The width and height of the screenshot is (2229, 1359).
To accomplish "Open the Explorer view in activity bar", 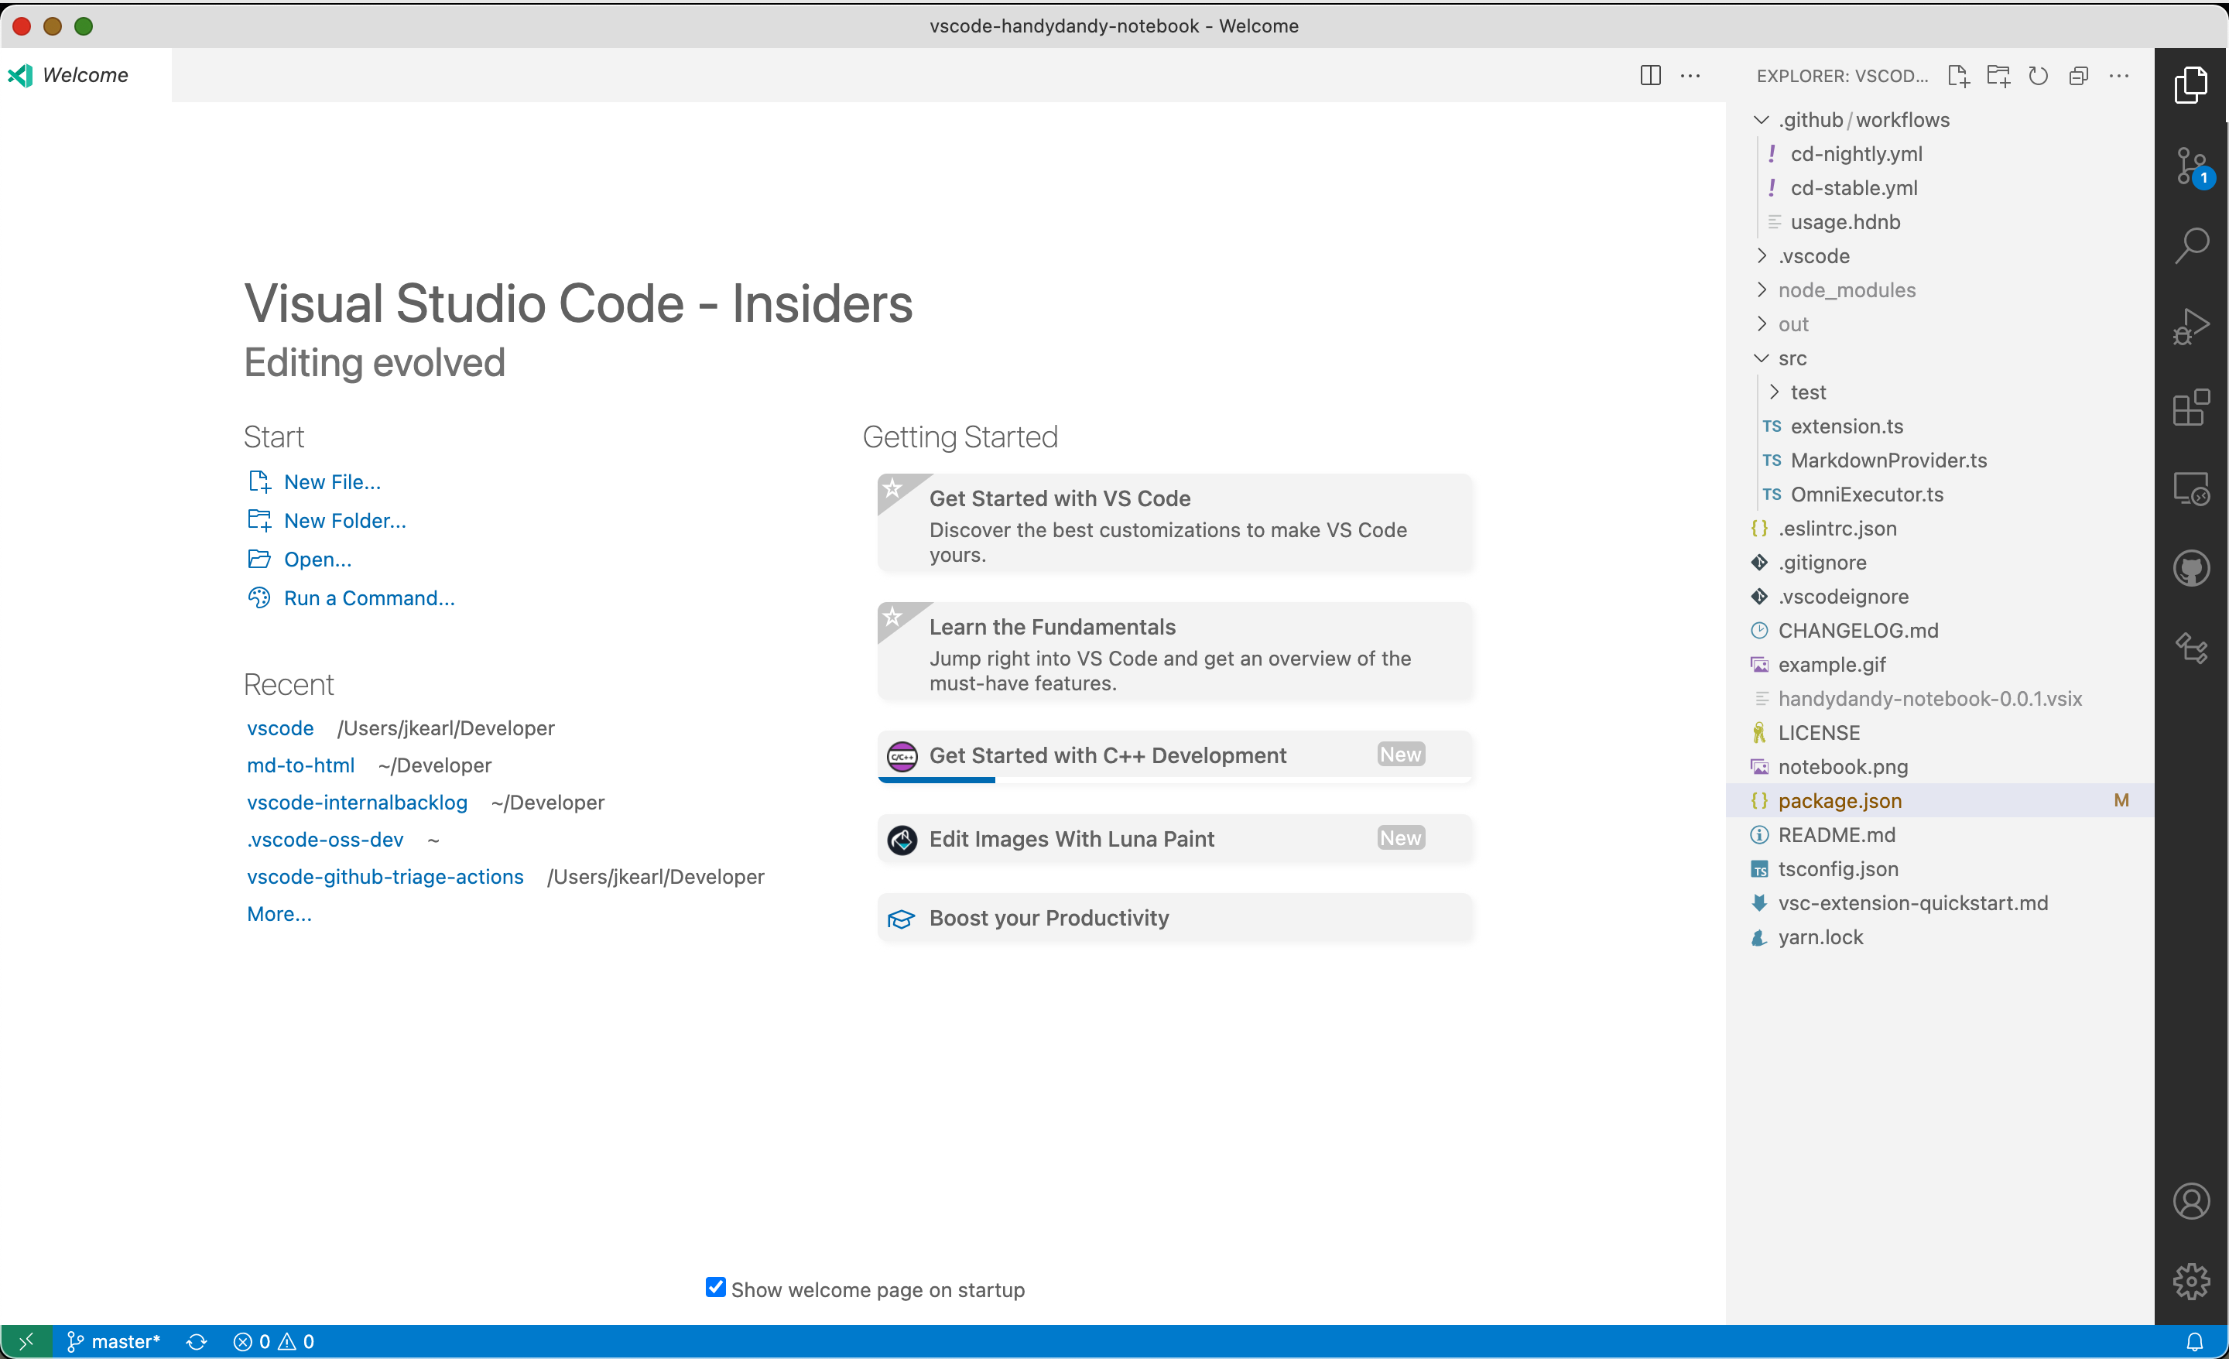I will pyautogui.click(x=2191, y=84).
